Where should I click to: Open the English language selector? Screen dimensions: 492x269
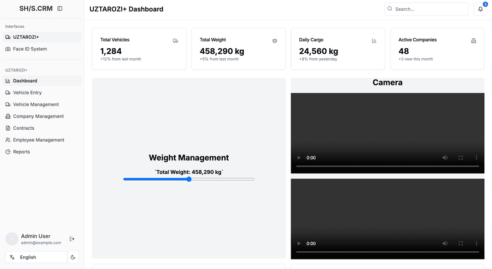coord(36,257)
